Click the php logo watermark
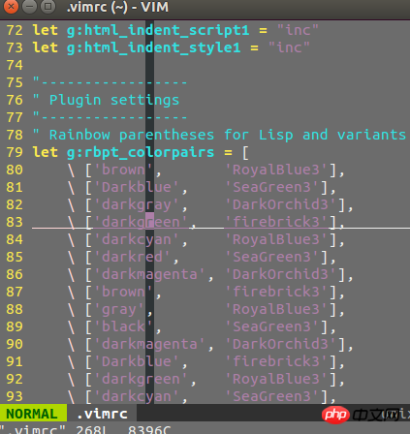The image size is (410, 434). tap(335, 415)
